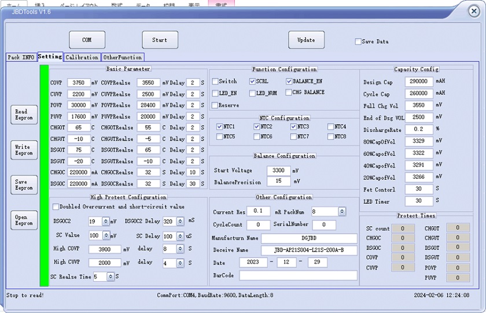Click the Update button
The image size is (486, 313).
tap(306, 40)
